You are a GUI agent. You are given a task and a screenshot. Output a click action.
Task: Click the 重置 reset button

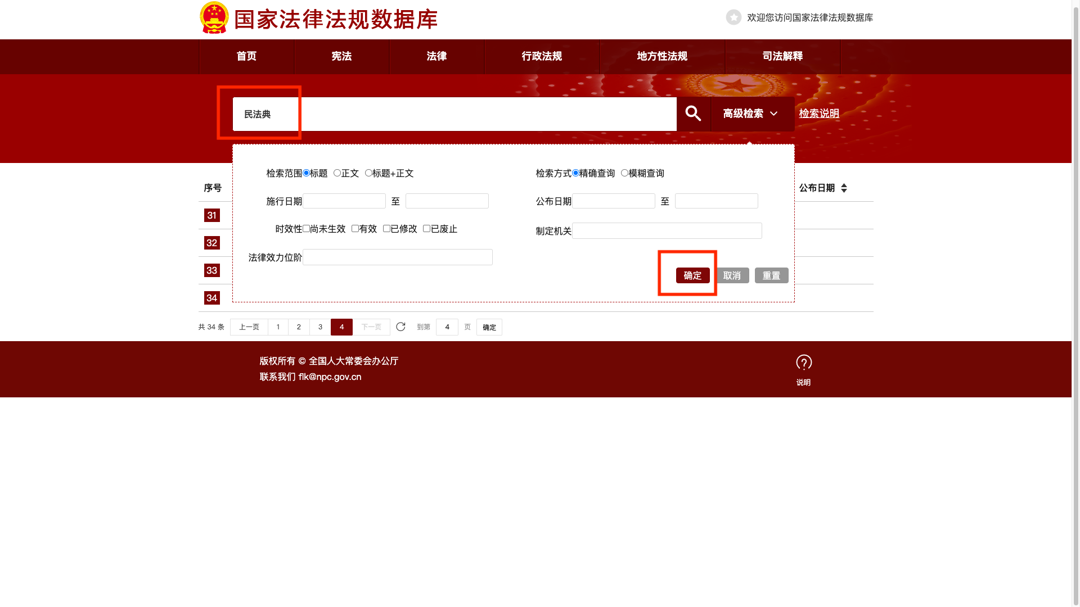pos(771,275)
